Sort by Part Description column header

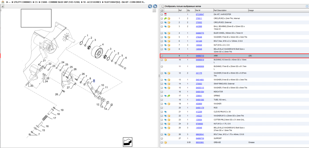pos(220,11)
